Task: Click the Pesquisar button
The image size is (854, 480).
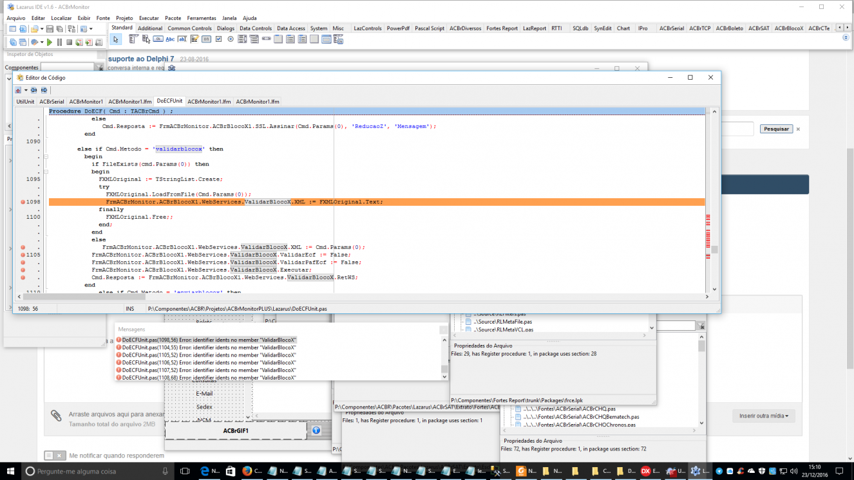Action: point(776,129)
